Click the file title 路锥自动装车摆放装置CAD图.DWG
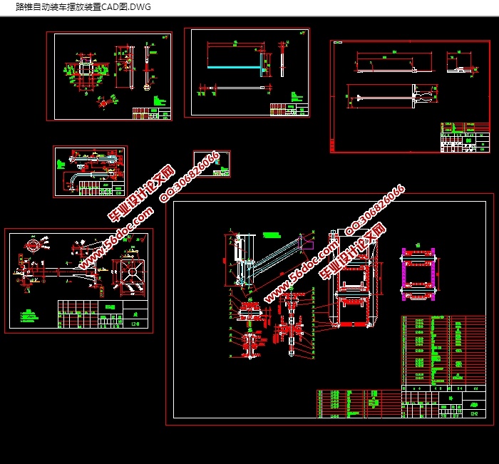The width and height of the screenshot is (499, 464). pos(83,6)
